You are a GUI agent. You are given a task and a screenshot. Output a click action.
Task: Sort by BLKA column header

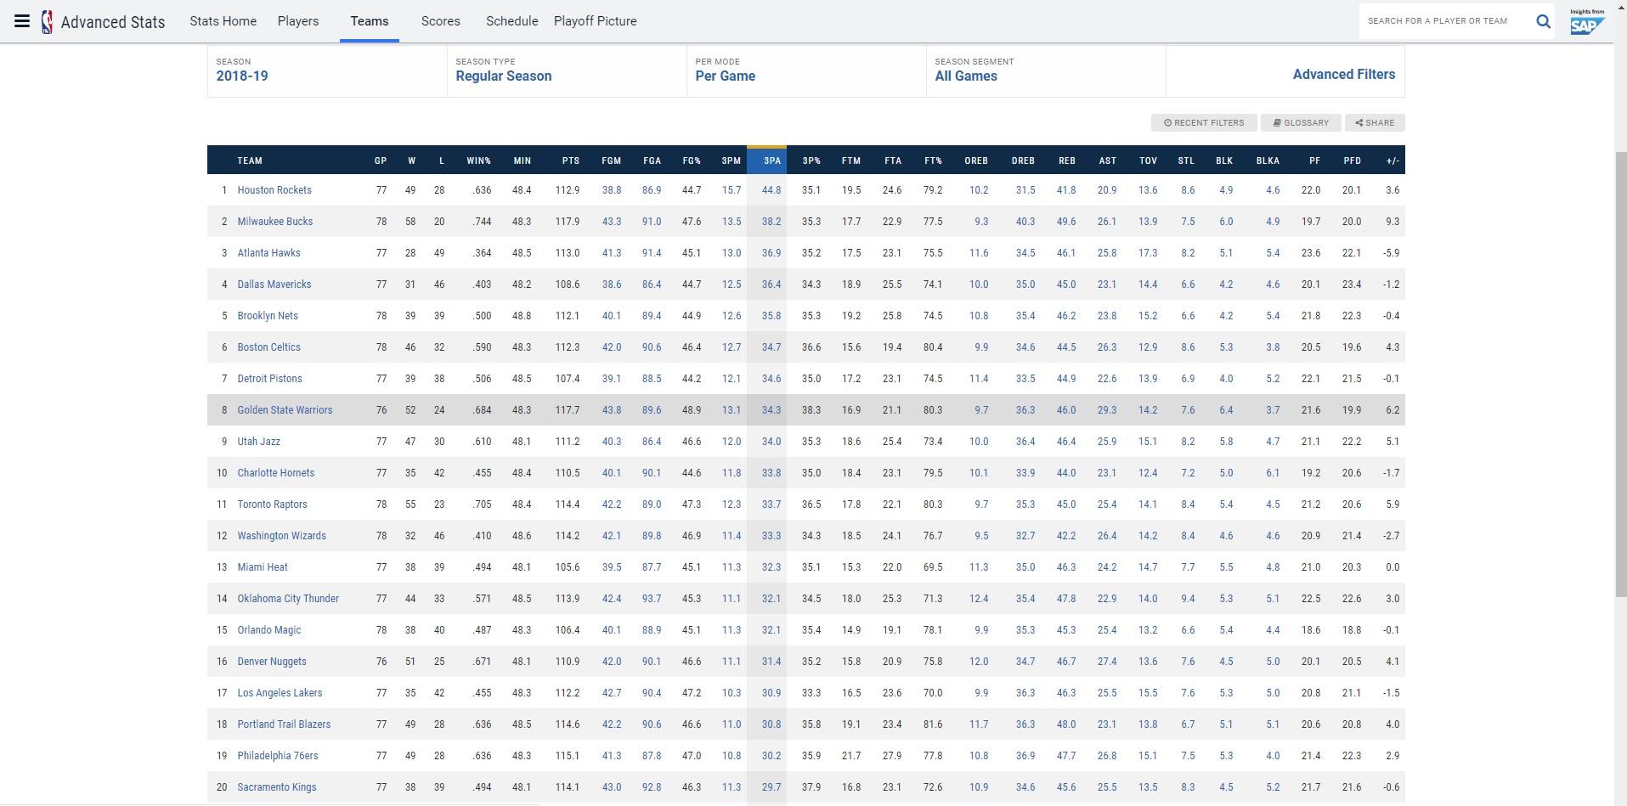(x=1268, y=161)
